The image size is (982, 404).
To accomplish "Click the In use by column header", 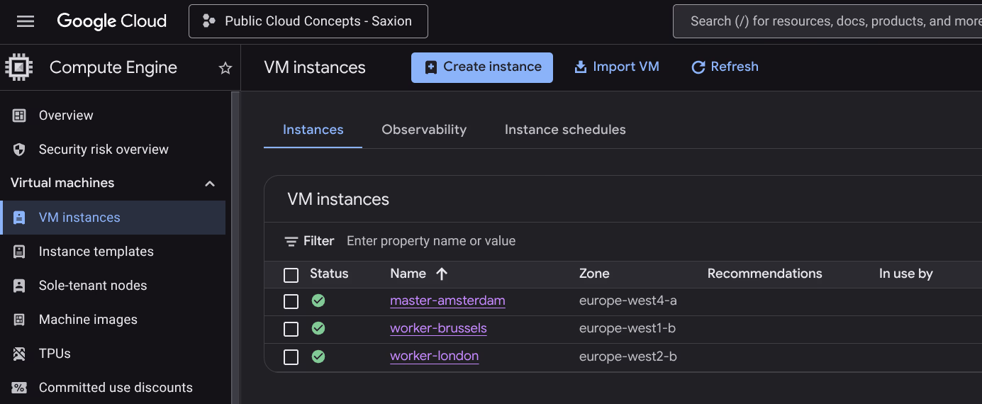I will [x=906, y=274].
